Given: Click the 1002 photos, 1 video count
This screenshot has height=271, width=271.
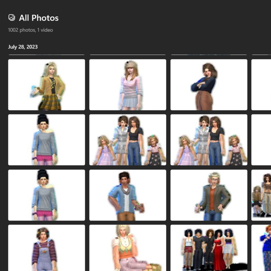Looking at the screenshot, I should click(x=31, y=30).
